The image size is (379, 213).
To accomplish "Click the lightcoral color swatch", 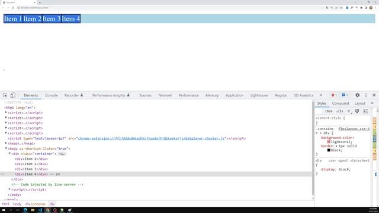I will coord(329,142).
